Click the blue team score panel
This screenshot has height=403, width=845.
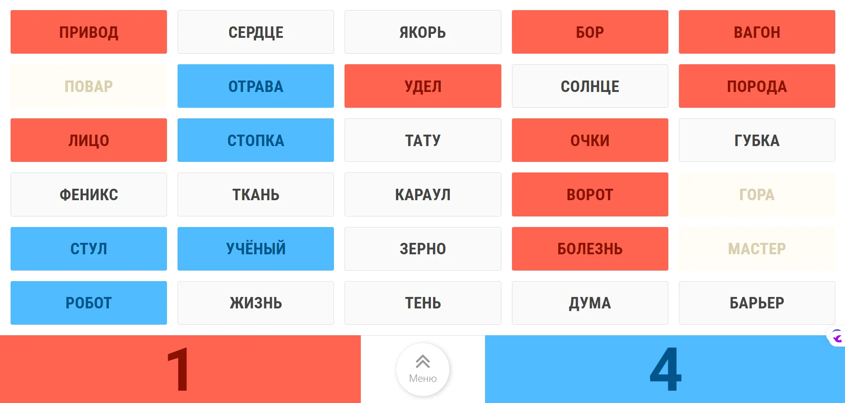click(665, 369)
